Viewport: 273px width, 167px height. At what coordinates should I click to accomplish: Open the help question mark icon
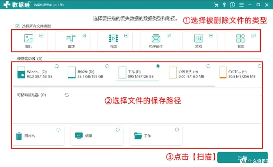(x=232, y=5)
